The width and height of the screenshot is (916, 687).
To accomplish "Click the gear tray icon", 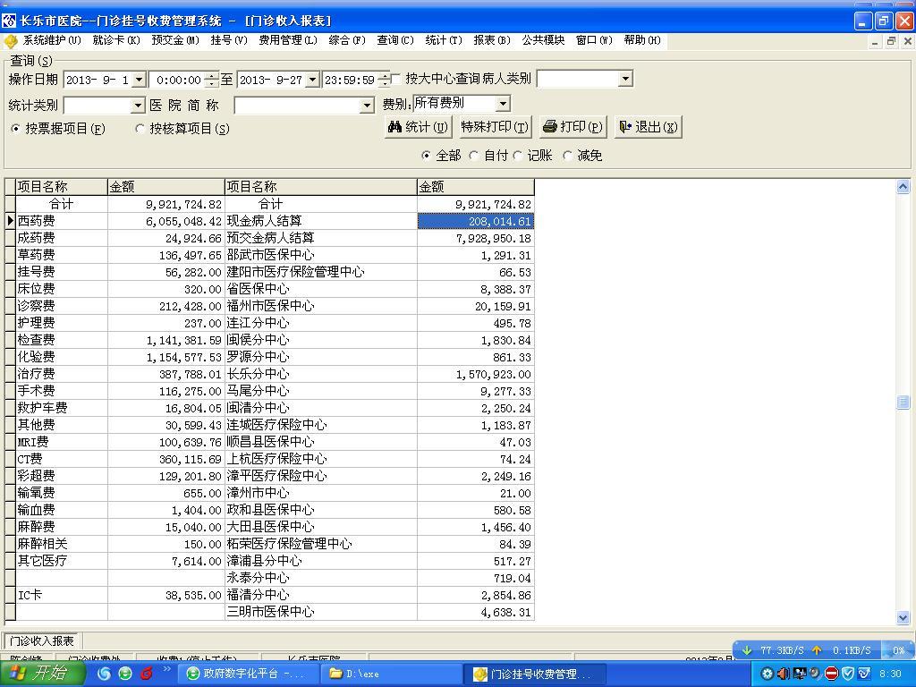I will (767, 674).
